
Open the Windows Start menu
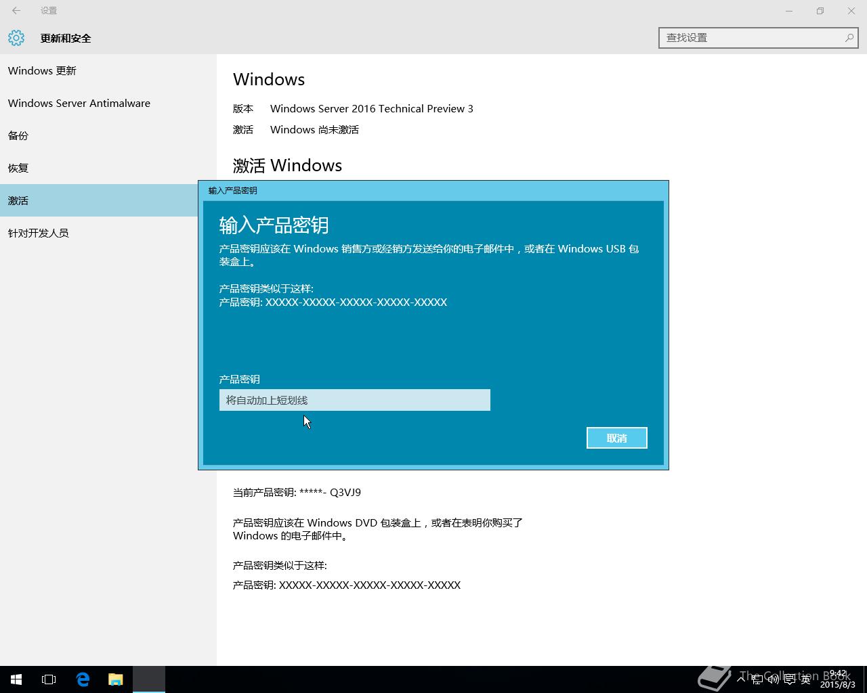pos(16,679)
